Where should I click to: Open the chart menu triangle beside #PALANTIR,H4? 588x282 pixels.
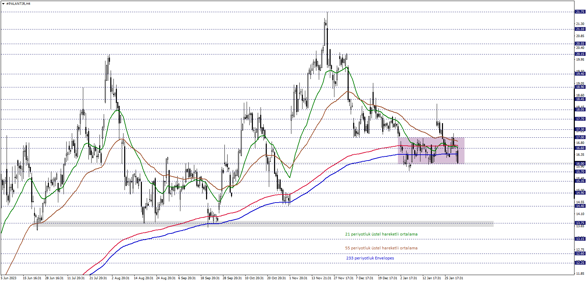pyautogui.click(x=3, y=3)
